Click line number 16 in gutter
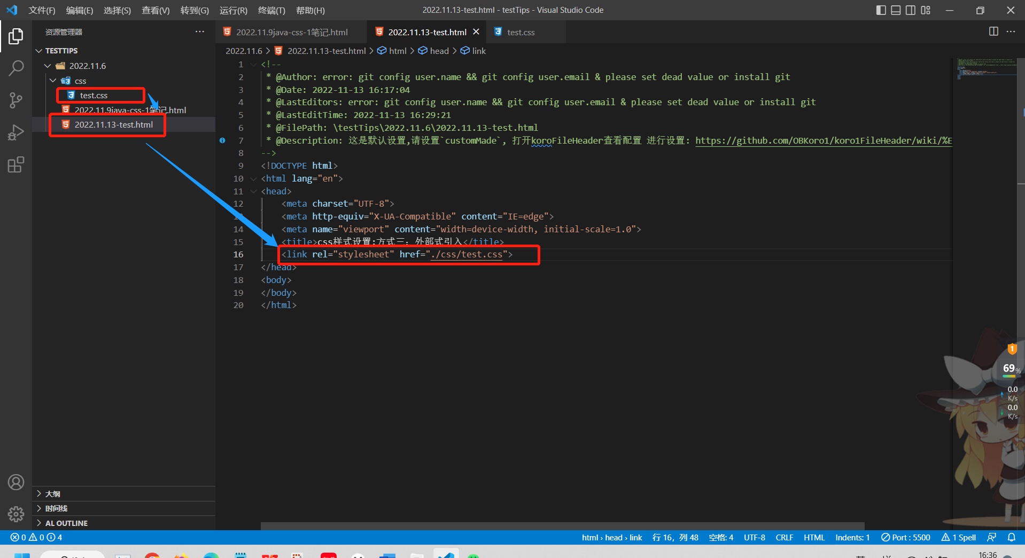Screen dimensions: 1025x558 click(238, 254)
